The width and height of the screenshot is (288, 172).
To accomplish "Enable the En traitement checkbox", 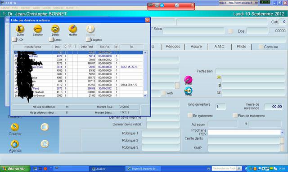I will (x=190, y=116).
